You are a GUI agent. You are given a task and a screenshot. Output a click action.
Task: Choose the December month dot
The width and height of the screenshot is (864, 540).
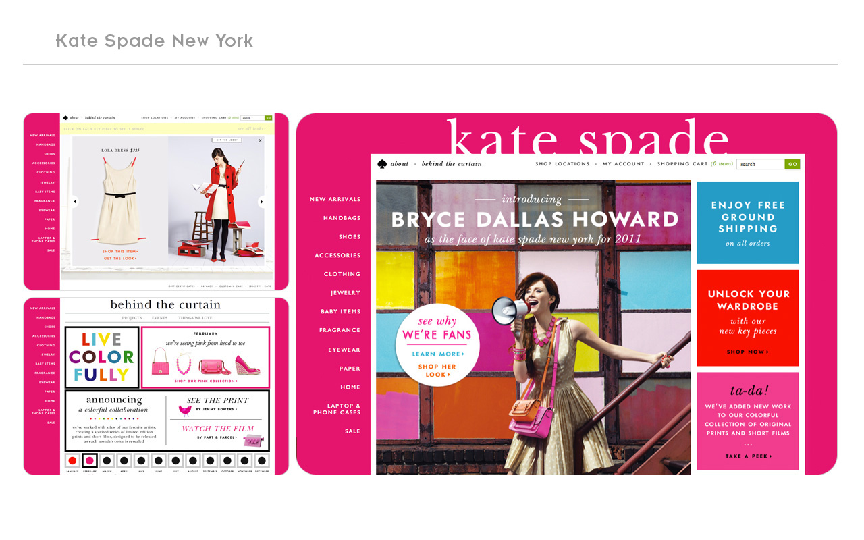(261, 460)
